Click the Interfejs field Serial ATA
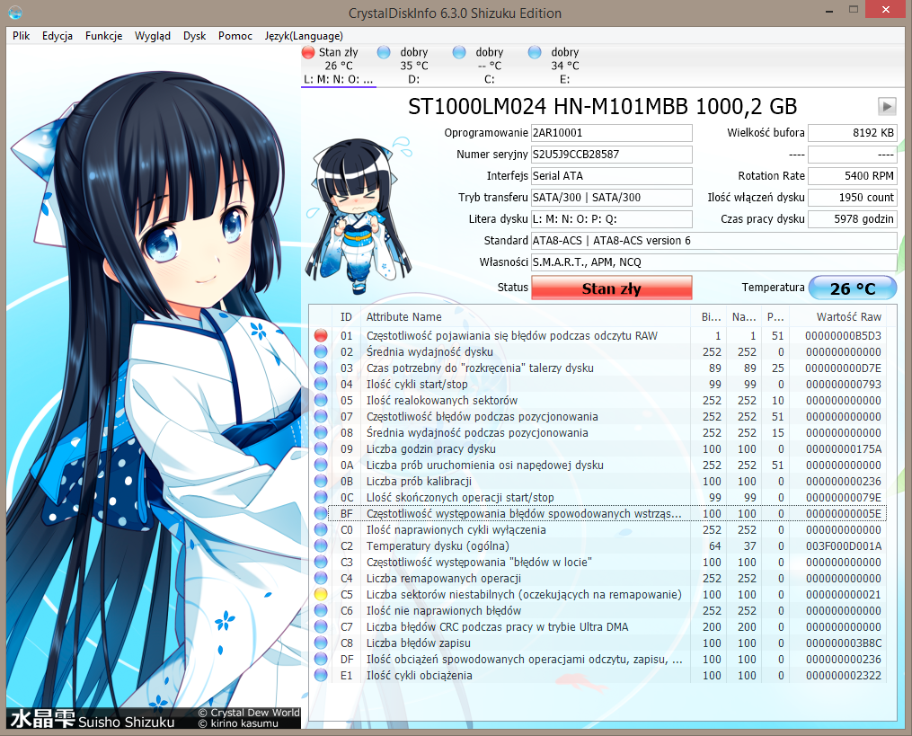 611,176
